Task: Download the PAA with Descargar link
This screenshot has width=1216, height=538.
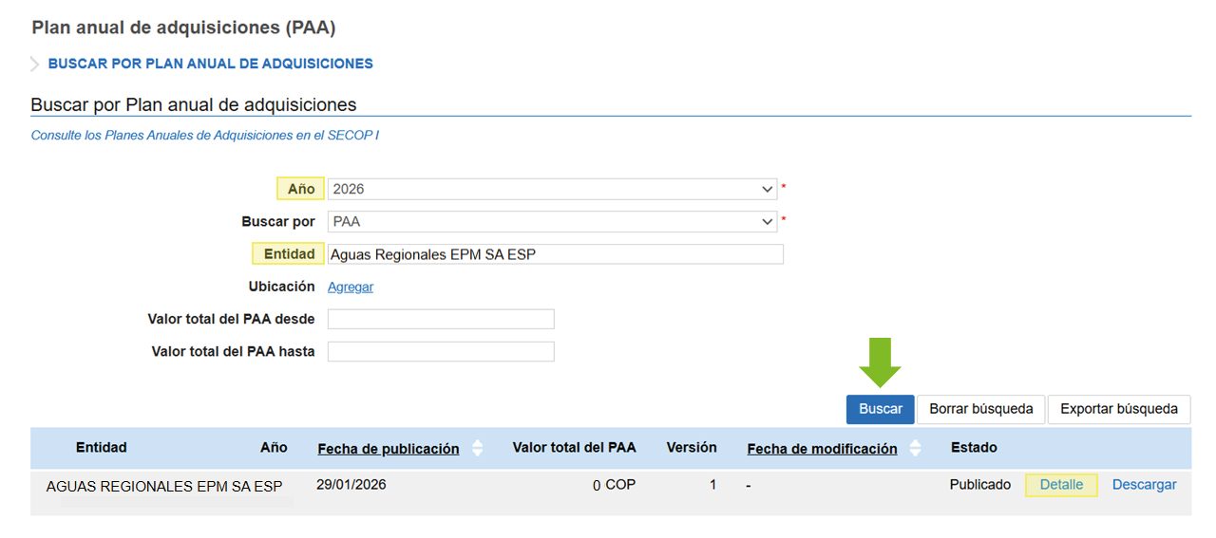Action: [x=1144, y=485]
